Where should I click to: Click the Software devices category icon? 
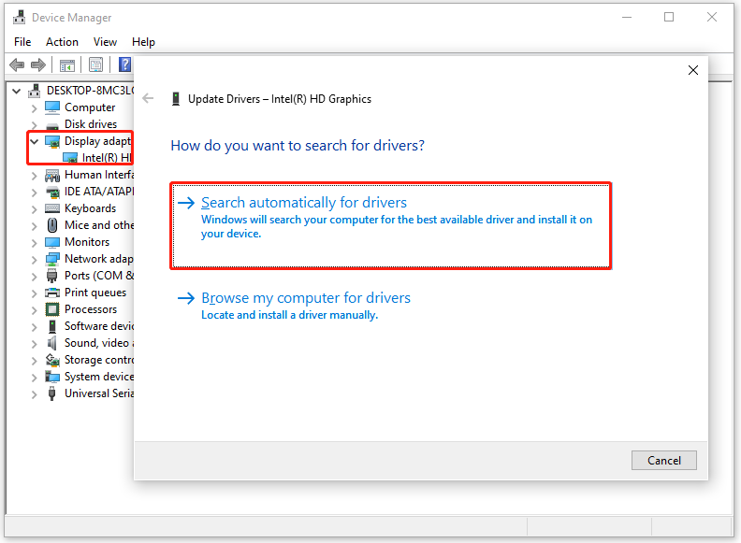click(52, 326)
